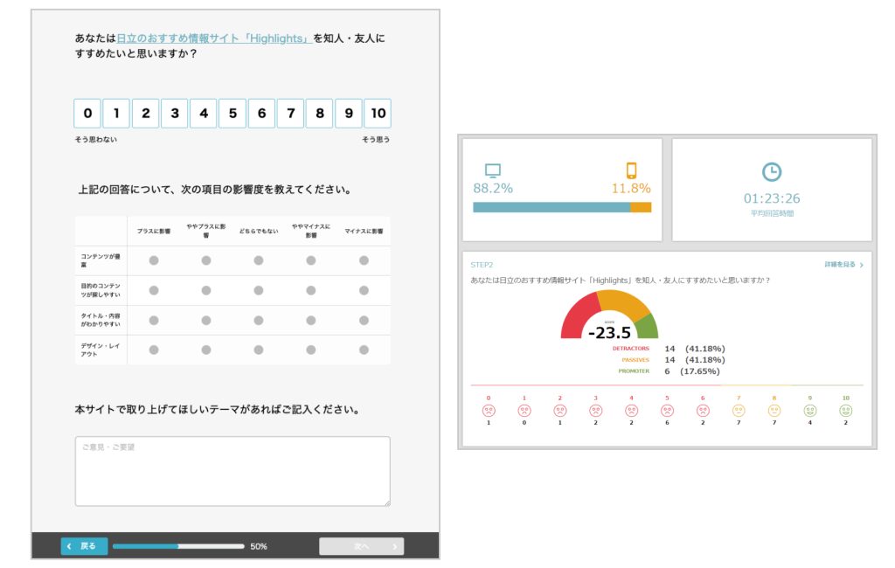The image size is (895, 568).
Task: Select プラスに影響 for コンテンツが豊富 row
Action: (154, 260)
